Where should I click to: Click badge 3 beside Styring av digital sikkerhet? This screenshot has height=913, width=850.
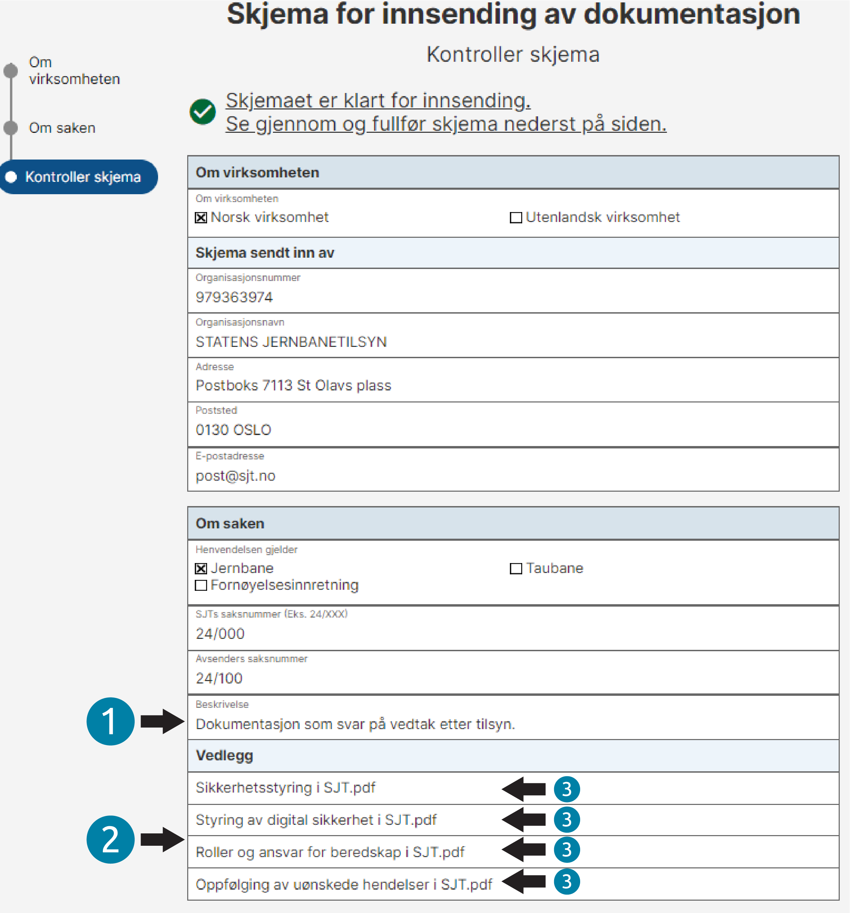567,820
